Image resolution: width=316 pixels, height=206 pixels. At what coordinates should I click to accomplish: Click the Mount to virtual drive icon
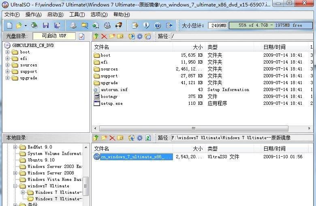coord(107,25)
